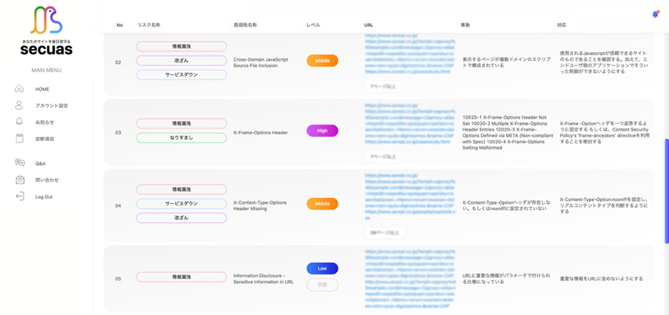
Task: Expand the page list under row 03 URLs
Action: (x=384, y=156)
